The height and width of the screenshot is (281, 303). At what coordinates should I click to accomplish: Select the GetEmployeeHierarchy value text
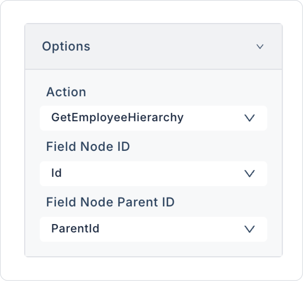[117, 118]
